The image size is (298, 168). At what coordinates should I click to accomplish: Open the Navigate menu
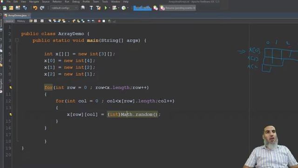[34, 1]
